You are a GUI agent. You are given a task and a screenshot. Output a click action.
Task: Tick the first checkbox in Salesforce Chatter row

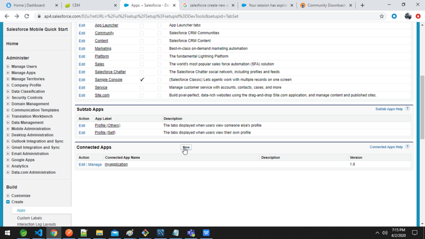[x=142, y=72]
